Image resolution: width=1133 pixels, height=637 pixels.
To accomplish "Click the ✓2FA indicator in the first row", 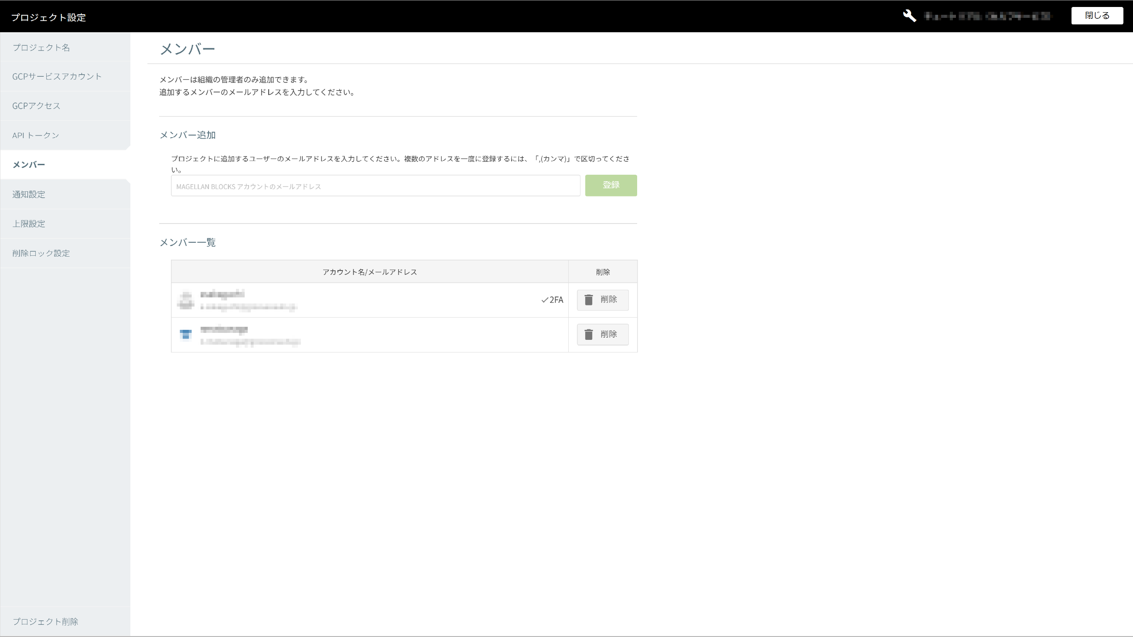I will (552, 300).
